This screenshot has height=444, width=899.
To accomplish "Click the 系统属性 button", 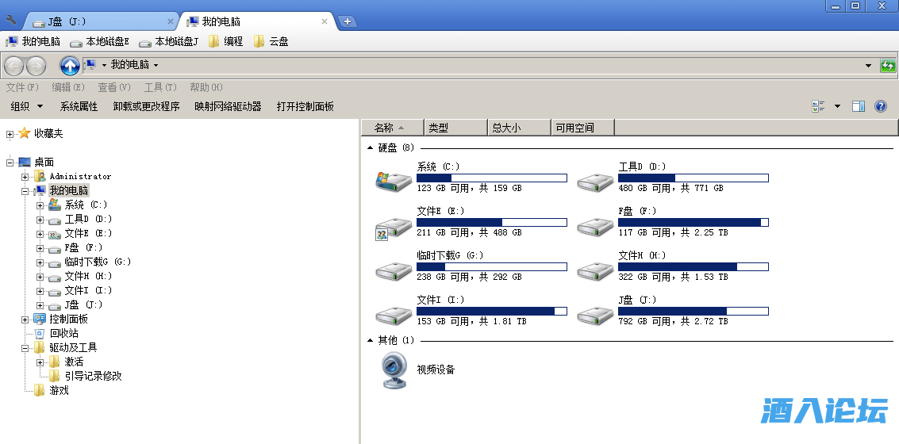I will [79, 106].
